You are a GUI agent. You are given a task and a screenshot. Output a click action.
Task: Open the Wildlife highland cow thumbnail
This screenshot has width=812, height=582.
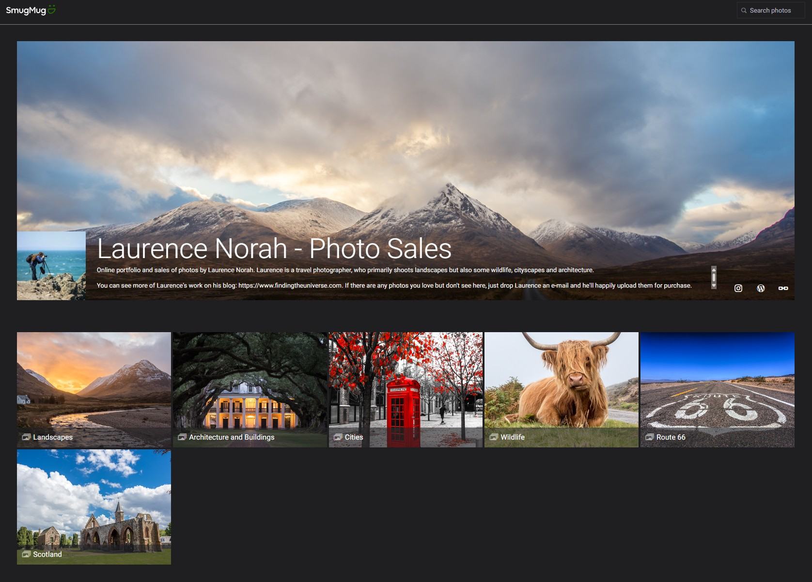[x=561, y=383]
